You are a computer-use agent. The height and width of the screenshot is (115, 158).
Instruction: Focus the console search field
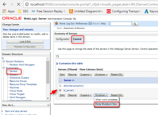coord(121,24)
